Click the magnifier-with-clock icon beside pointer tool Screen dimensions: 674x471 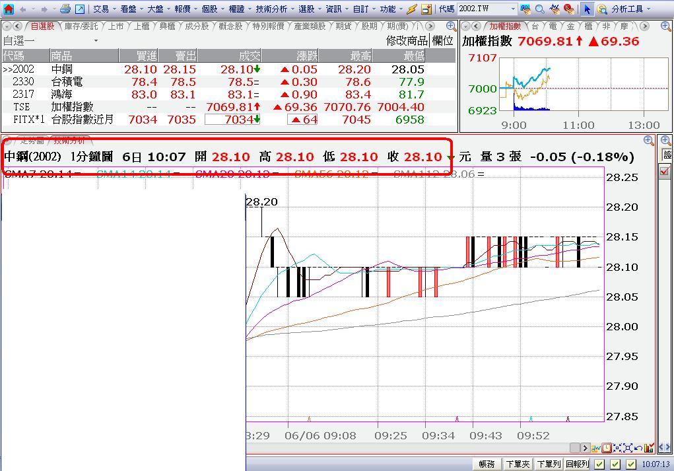pos(602,9)
